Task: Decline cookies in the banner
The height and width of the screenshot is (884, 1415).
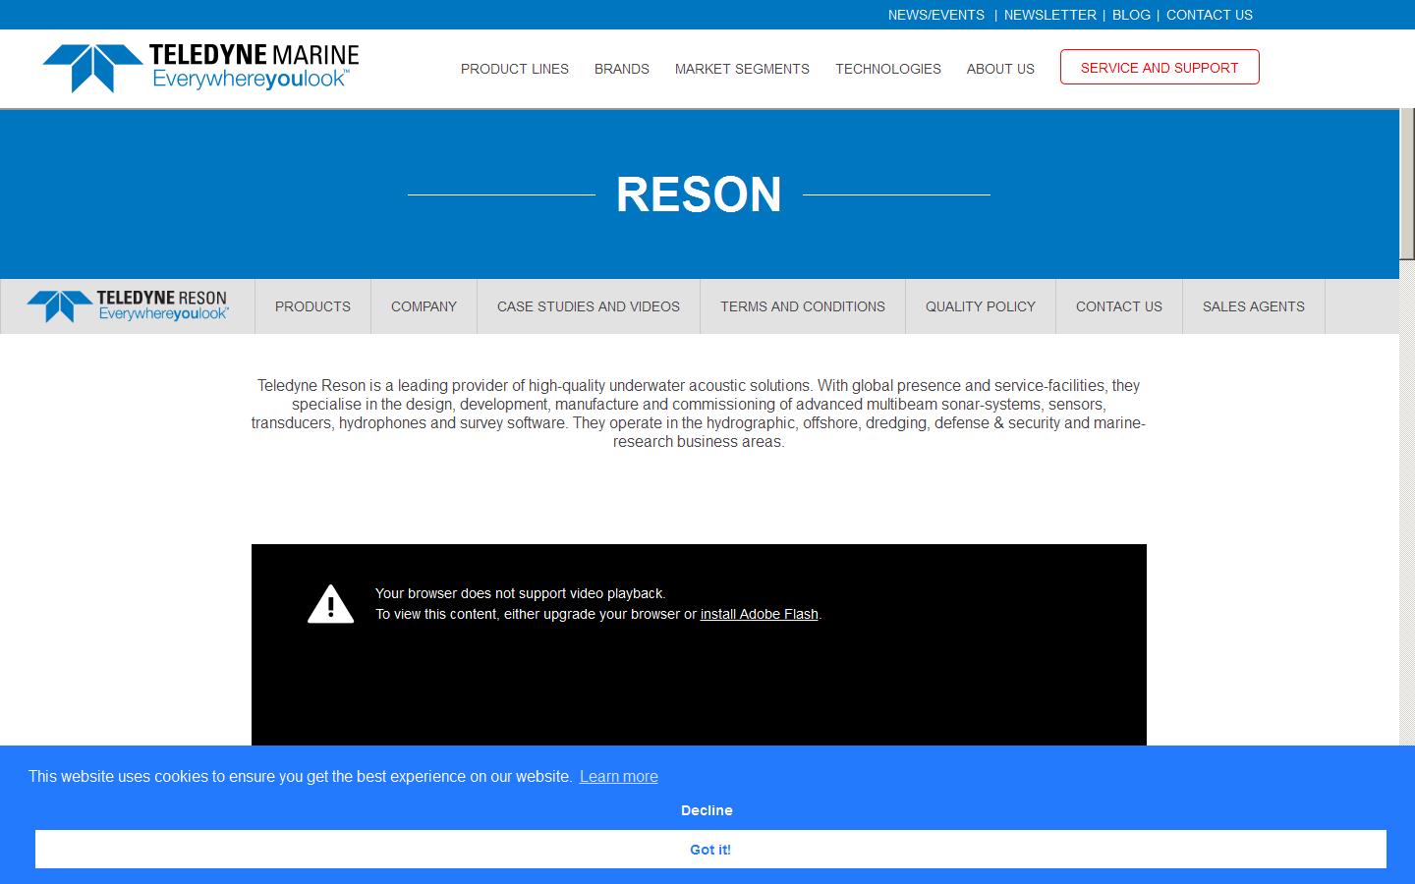Action: click(707, 810)
